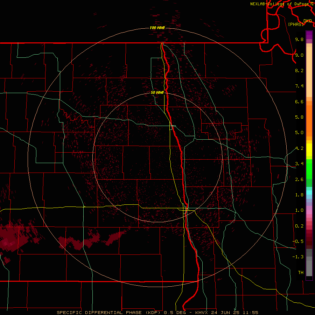Click the 5.0 value on color scale
The height and width of the screenshot is (315, 315).
pos(299,133)
